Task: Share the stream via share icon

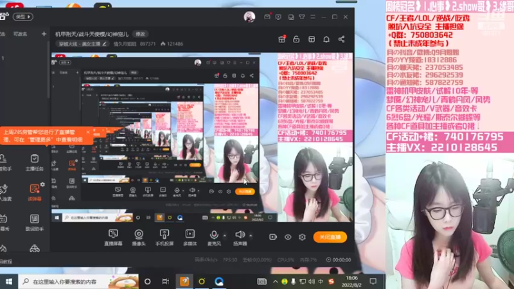Action: tap(341, 39)
